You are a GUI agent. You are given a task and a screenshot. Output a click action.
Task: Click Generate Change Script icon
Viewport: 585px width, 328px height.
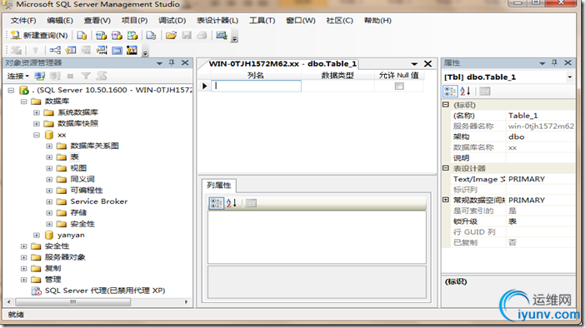pos(16,50)
